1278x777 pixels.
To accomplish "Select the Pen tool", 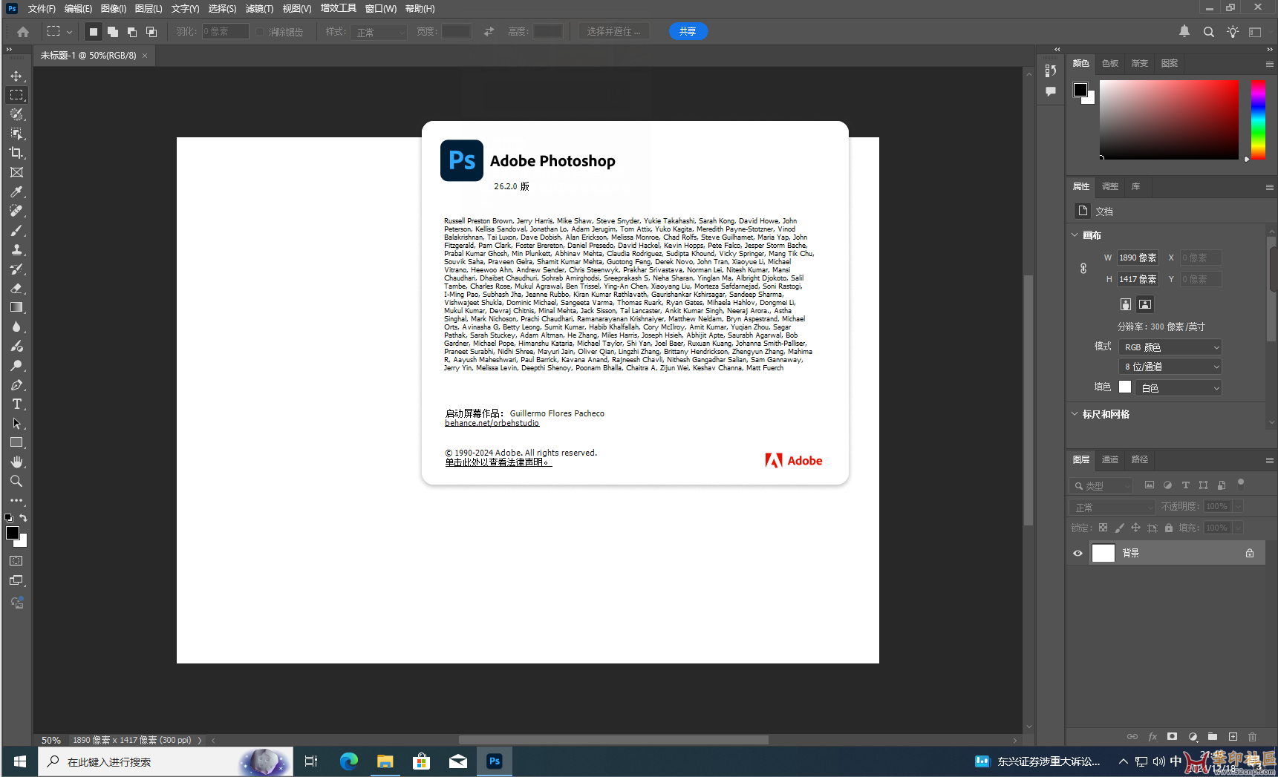I will click(16, 384).
